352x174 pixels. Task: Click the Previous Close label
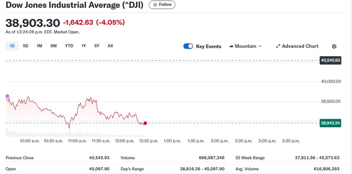pos(19,158)
